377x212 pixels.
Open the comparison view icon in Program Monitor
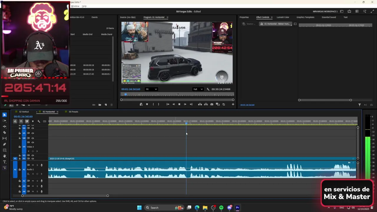click(218, 104)
